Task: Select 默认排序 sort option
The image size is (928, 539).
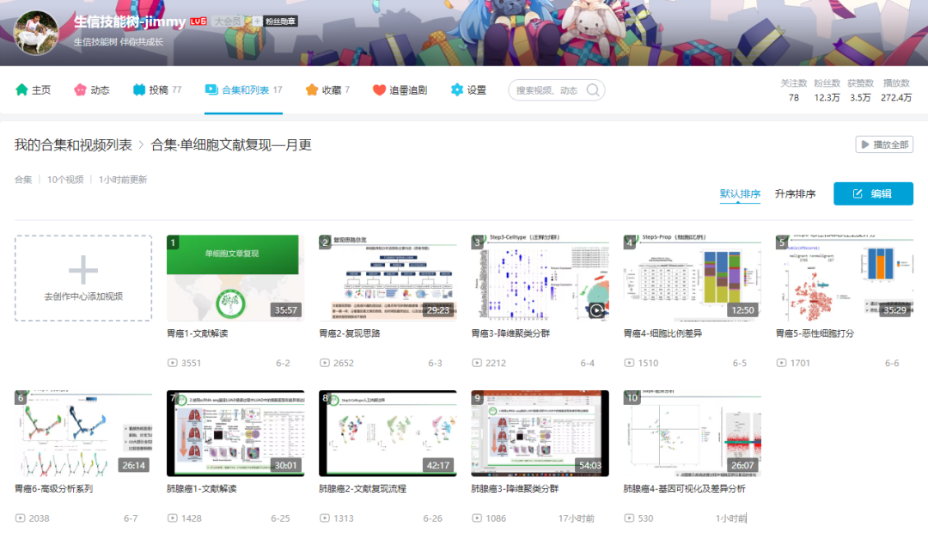Action: [740, 193]
